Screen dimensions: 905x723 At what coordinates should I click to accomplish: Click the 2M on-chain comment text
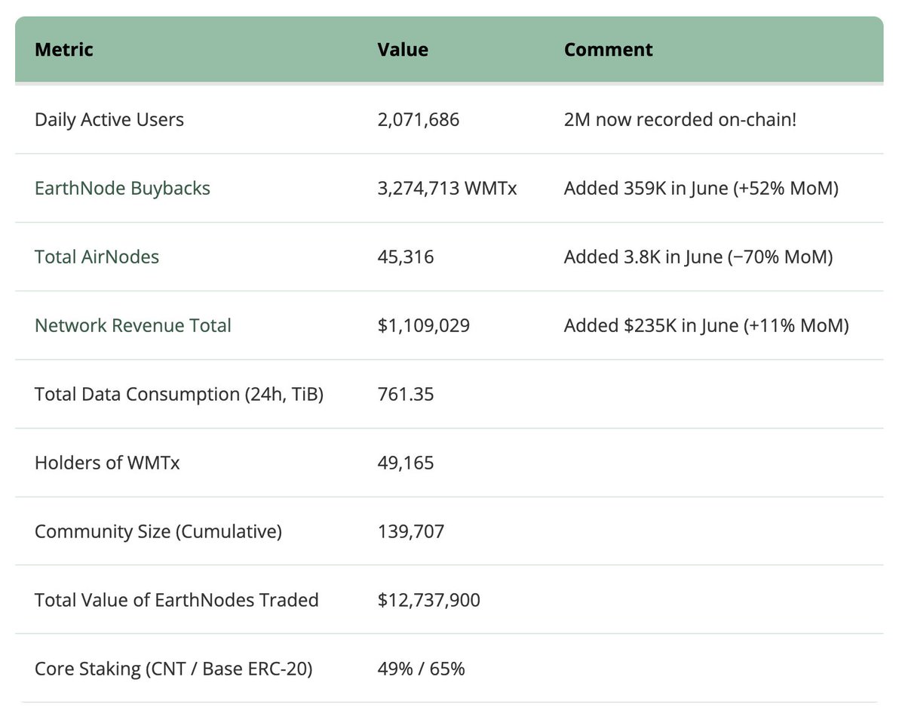point(681,119)
